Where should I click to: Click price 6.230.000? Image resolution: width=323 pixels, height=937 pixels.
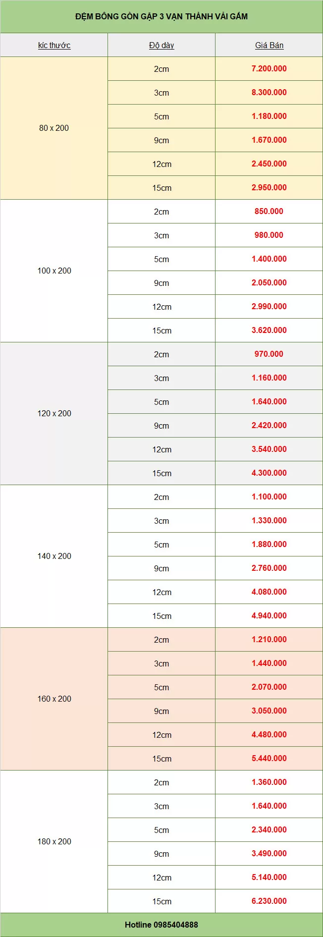(x=269, y=901)
